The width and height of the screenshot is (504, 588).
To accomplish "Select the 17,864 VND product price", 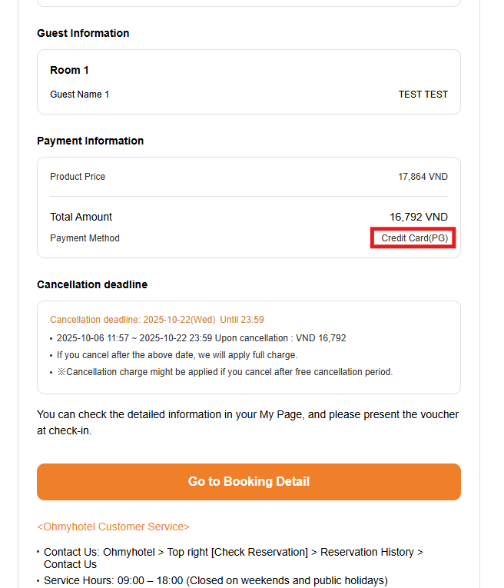I will coord(423,177).
